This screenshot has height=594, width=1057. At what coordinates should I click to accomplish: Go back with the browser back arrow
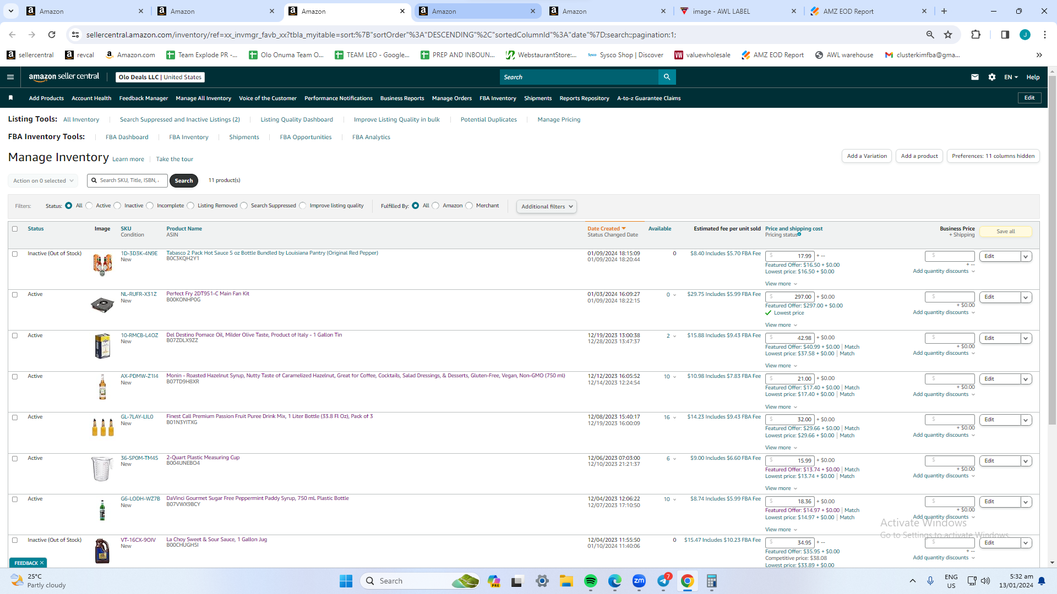(x=12, y=35)
